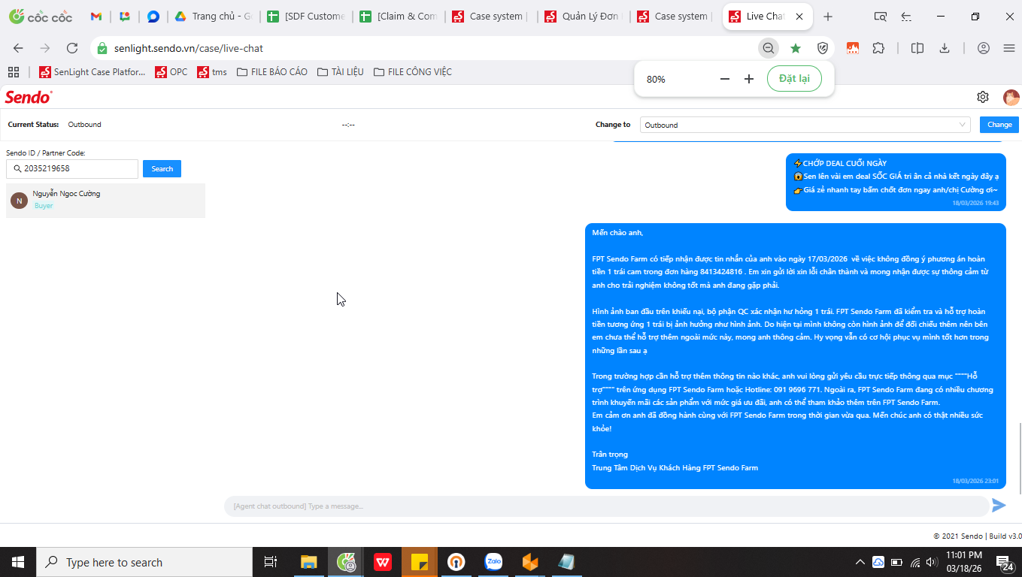Open the browser hamburger menu

point(1009,48)
